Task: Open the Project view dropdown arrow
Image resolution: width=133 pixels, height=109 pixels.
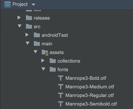Action: pyautogui.click(x=33, y=4)
